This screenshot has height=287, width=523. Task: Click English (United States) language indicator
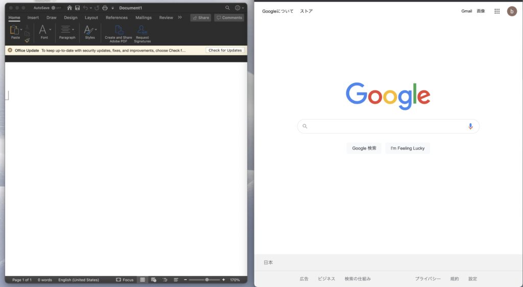tap(79, 280)
